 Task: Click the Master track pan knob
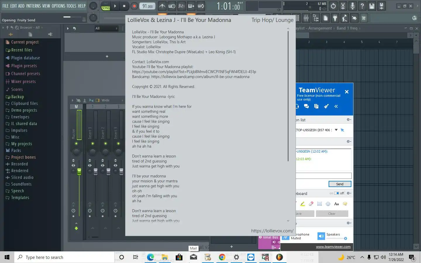[76, 152]
